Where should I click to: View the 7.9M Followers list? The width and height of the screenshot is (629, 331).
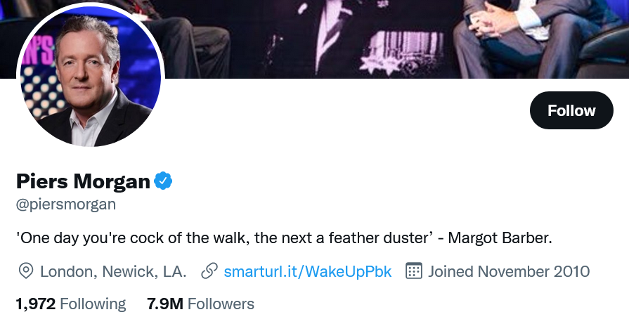pos(200,304)
